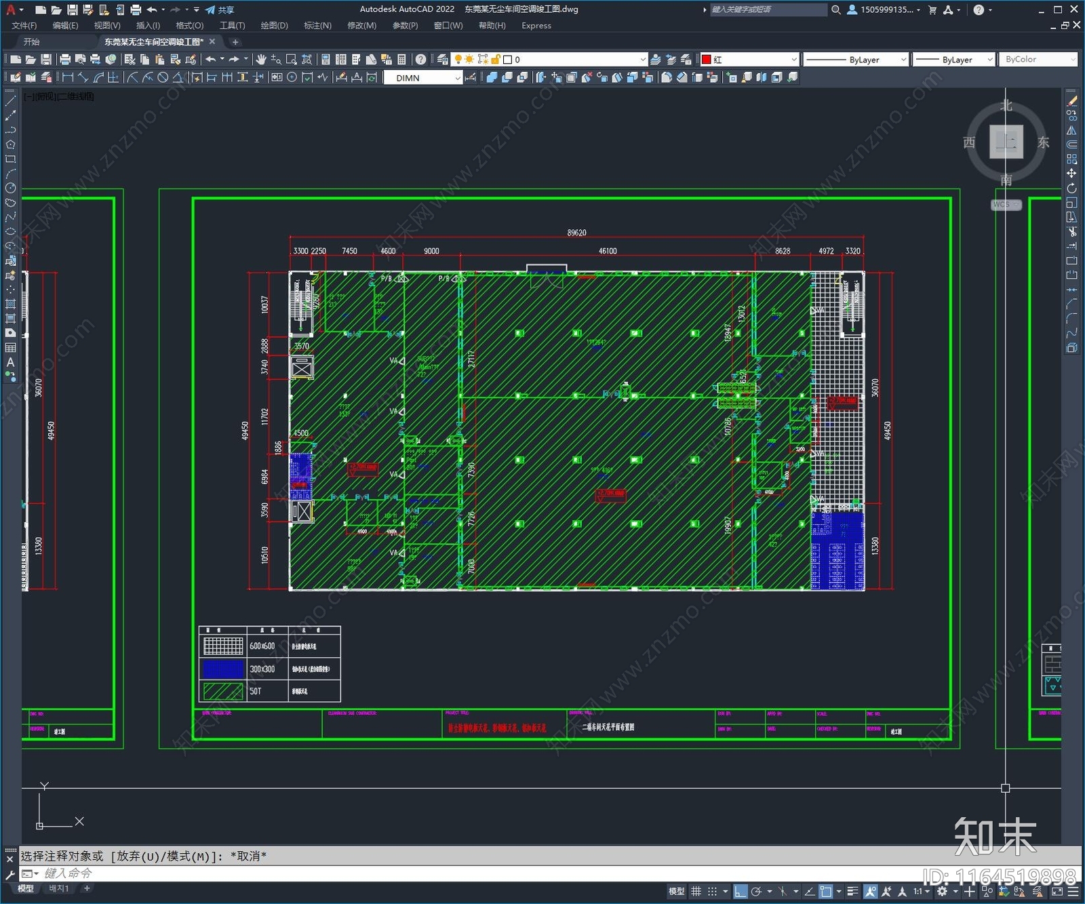Switch to the 开始 tab
Viewport: 1085px width, 904px height.
(x=32, y=42)
